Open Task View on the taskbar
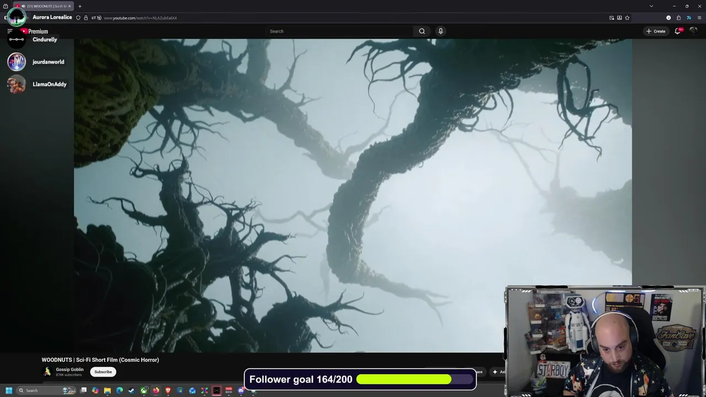 coord(84,390)
